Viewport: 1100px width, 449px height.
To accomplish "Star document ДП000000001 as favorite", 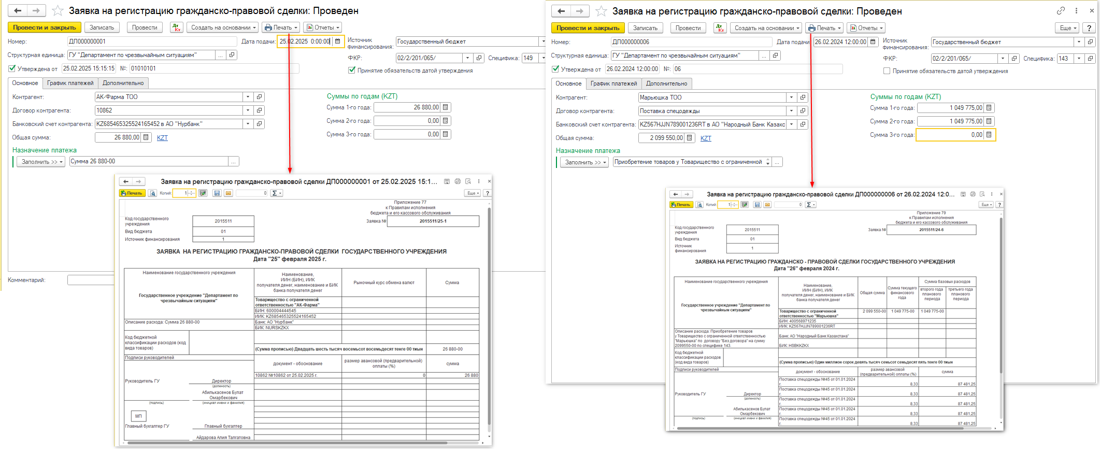I will 58,11.
